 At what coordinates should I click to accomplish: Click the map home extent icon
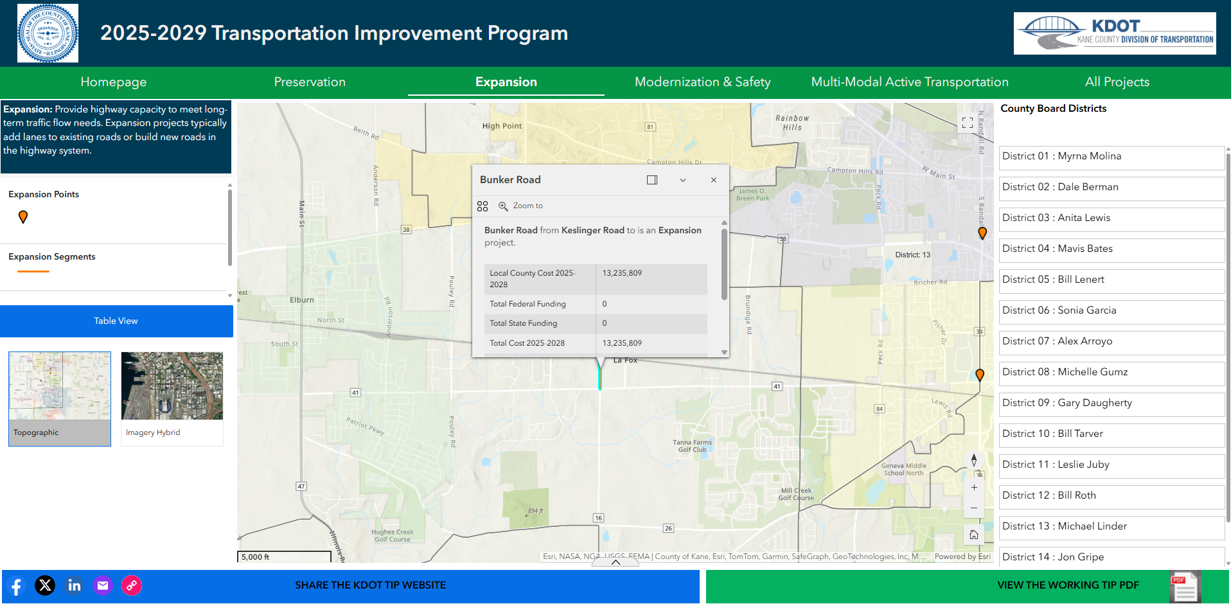[x=974, y=535]
